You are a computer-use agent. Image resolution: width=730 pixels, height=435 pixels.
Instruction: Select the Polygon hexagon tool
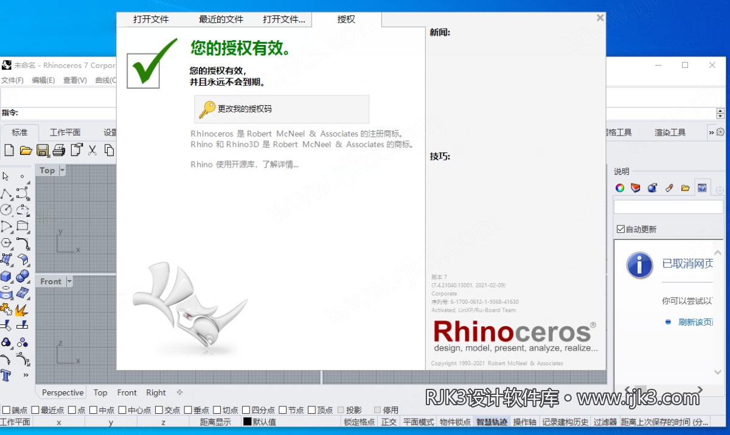tap(6, 243)
